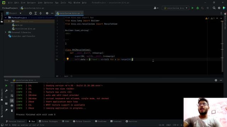Click the project panel horizontal scrollbar
The image size is (227, 127).
(x=22, y=77)
